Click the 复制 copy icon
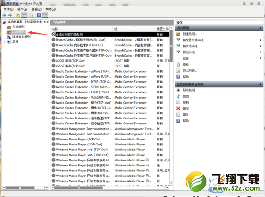This screenshot has width=265, height=197. [x=178, y=103]
